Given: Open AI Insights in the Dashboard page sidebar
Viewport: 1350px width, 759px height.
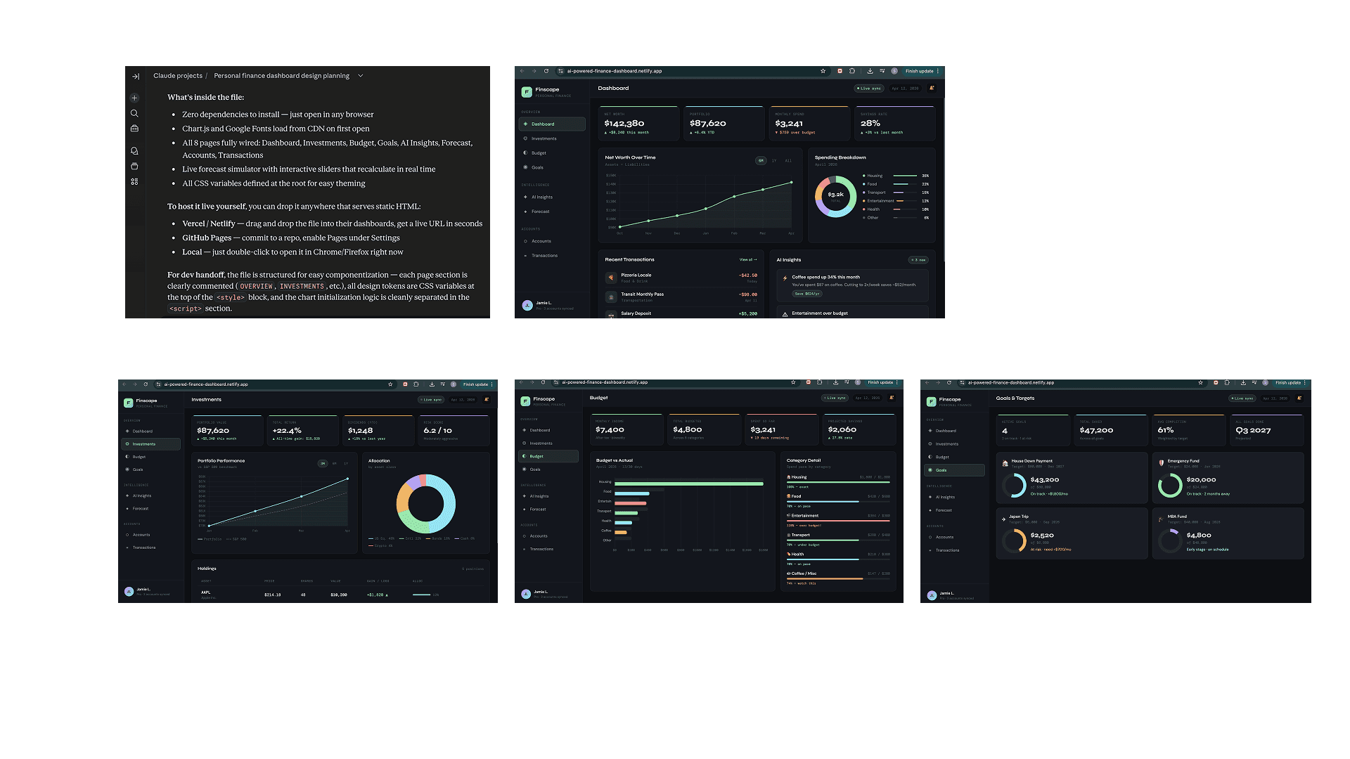Looking at the screenshot, I should click(542, 197).
